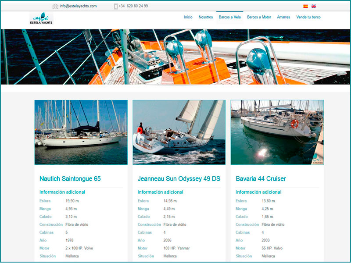This screenshot has height=263, width=351.
Task: Select the year 2003
Action: coord(266,240)
